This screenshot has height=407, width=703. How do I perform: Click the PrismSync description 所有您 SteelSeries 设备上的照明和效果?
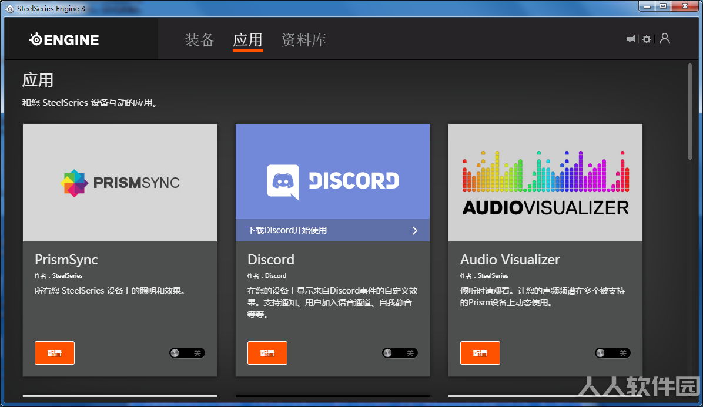click(x=110, y=291)
